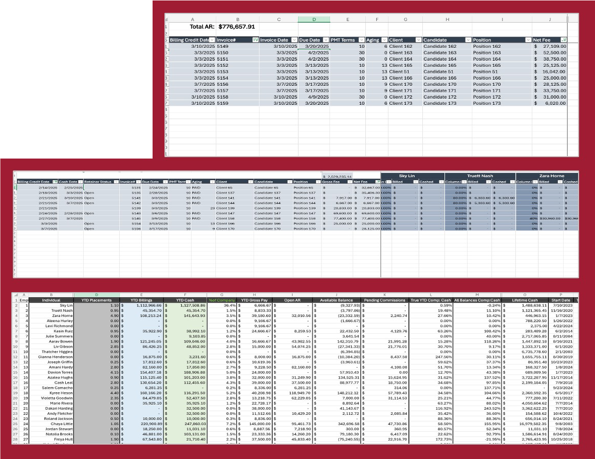Select column O header in employee sheet
Viewport: 595px width, 459px height.
(525, 295)
